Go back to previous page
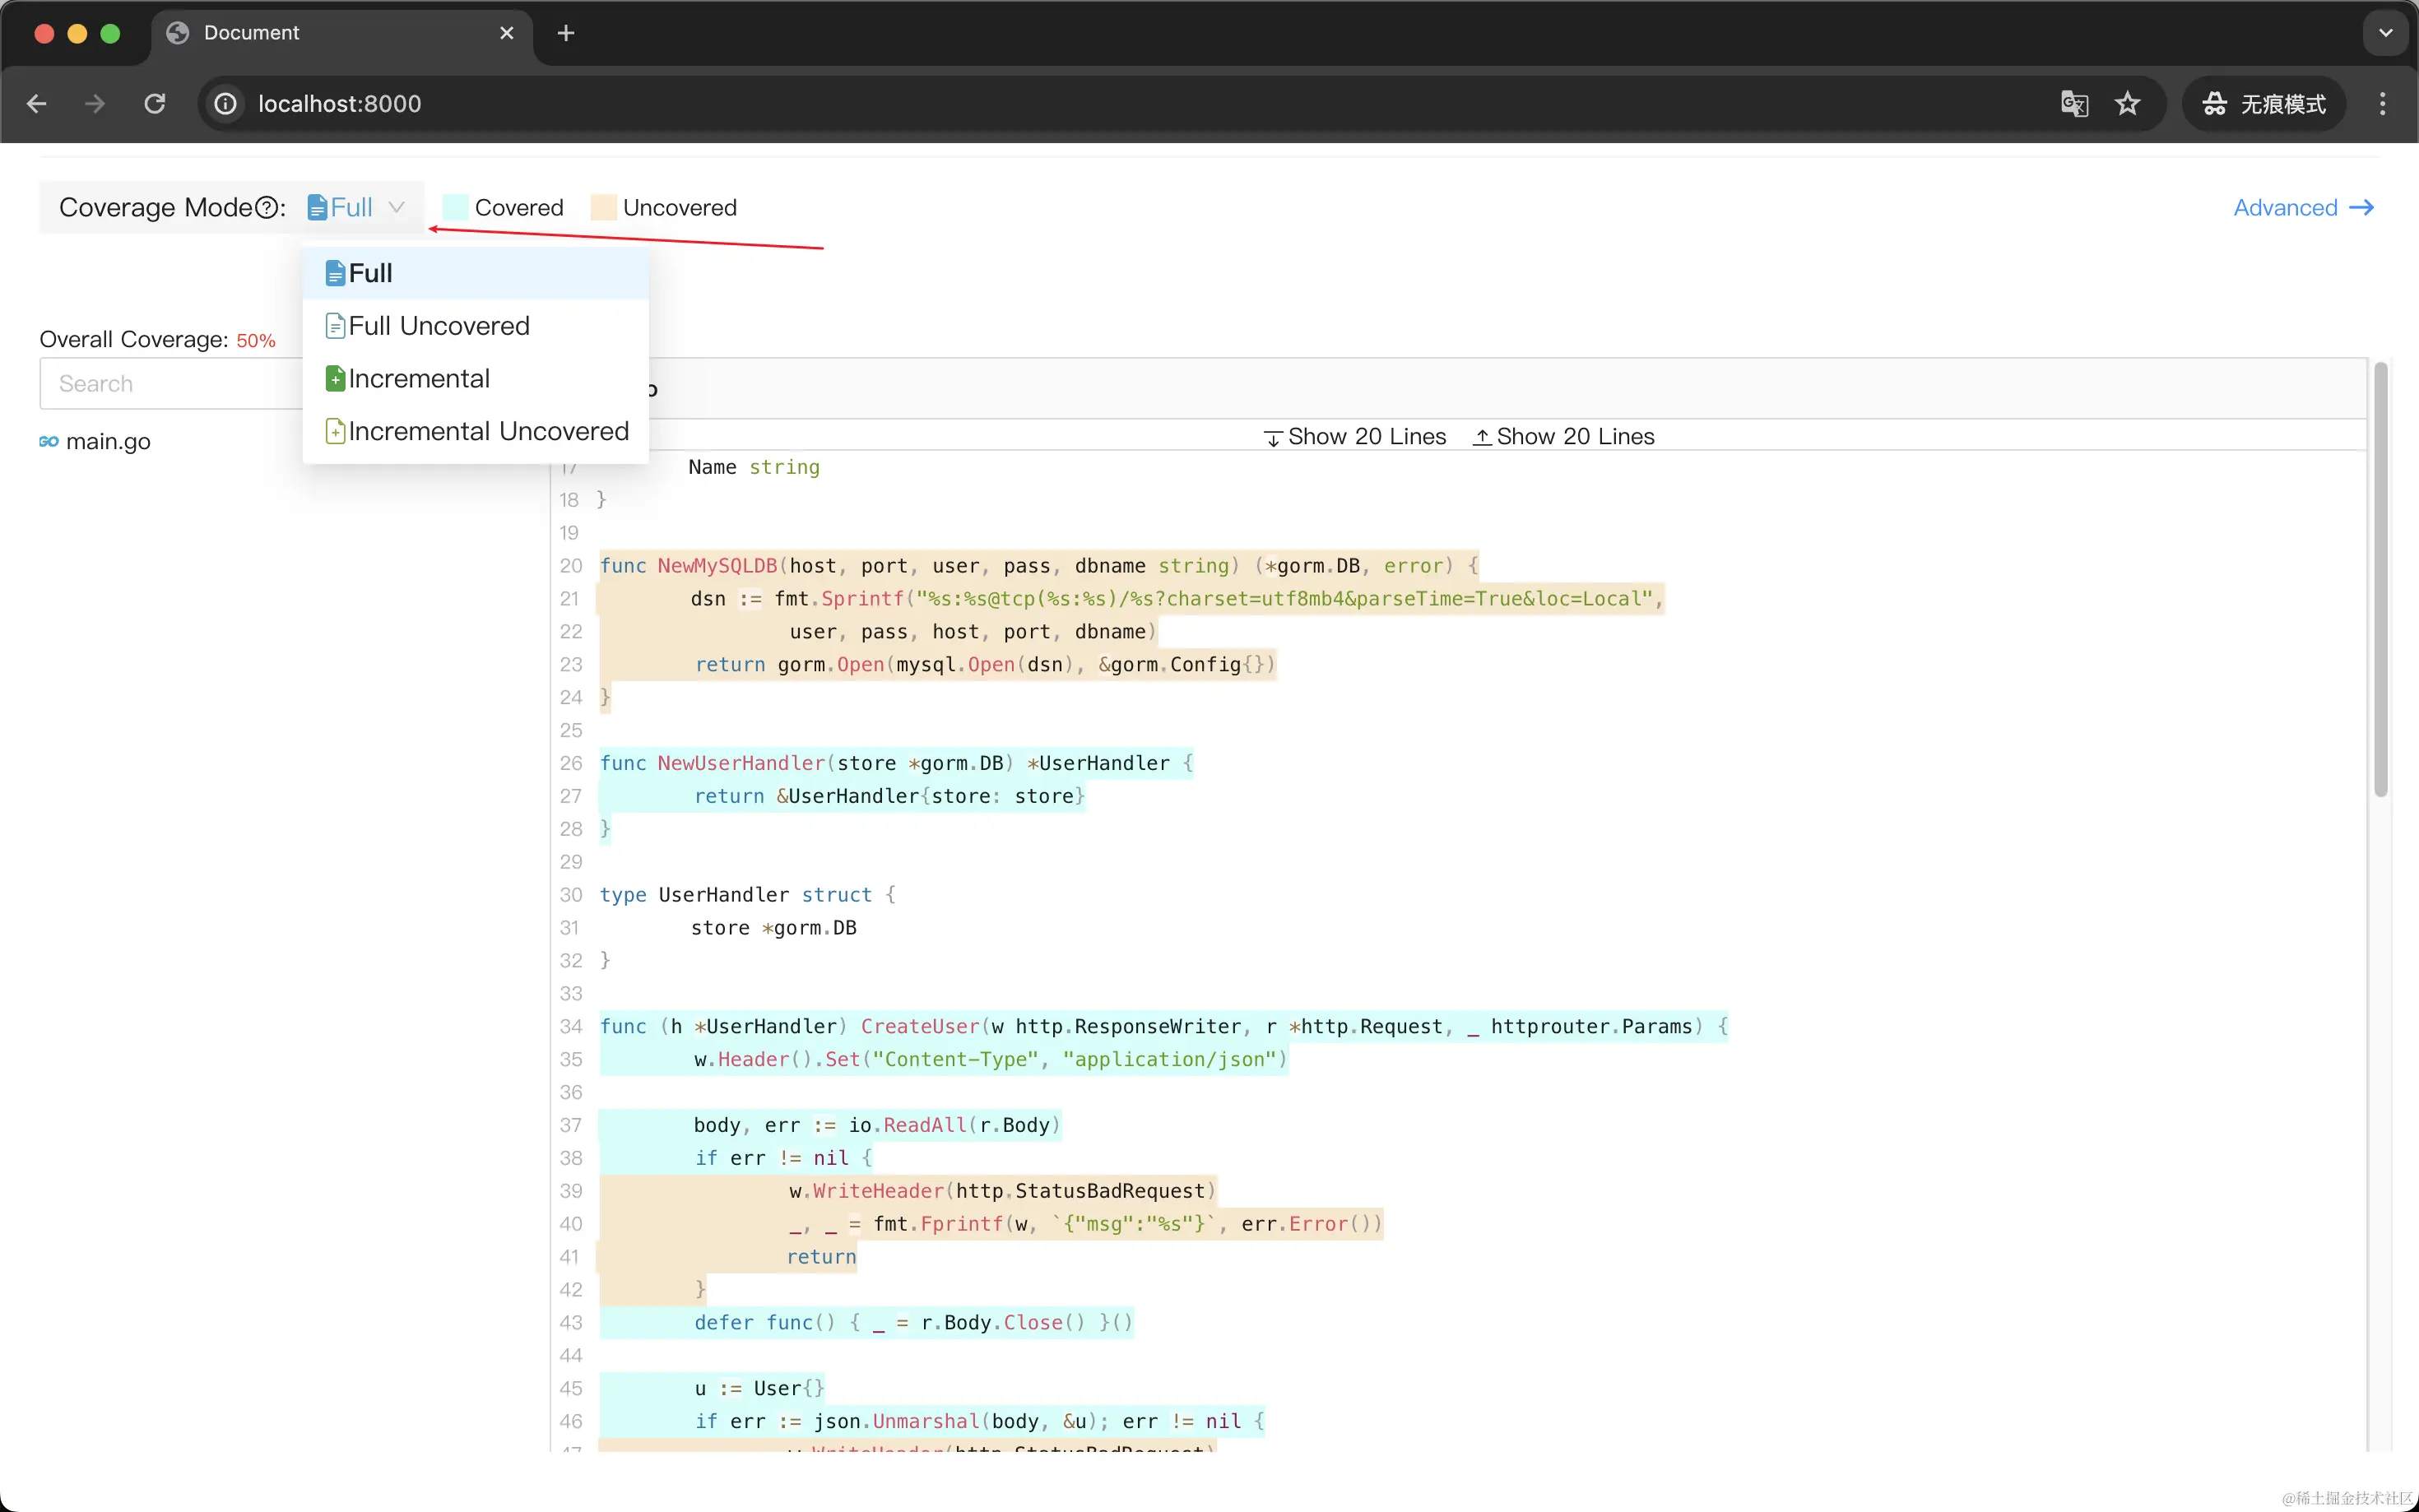Screen dimensions: 2419x1512 click(37, 104)
